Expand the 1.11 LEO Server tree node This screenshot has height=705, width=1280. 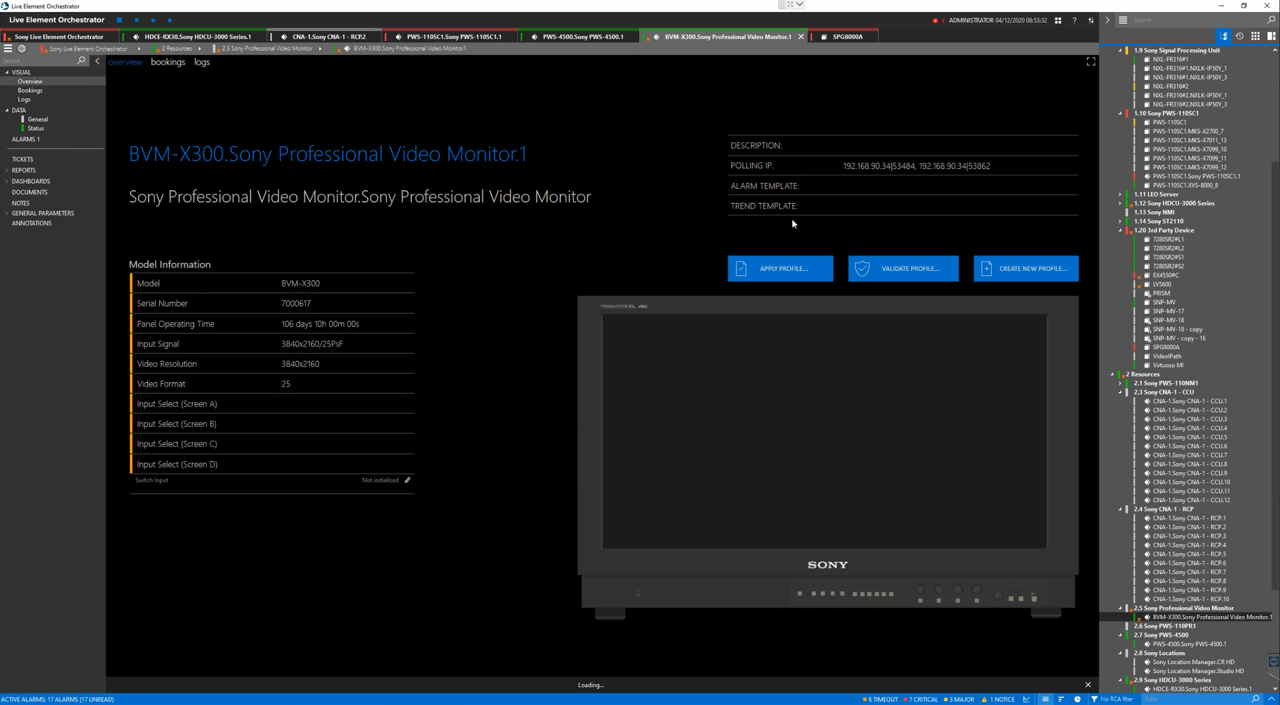coord(1120,194)
